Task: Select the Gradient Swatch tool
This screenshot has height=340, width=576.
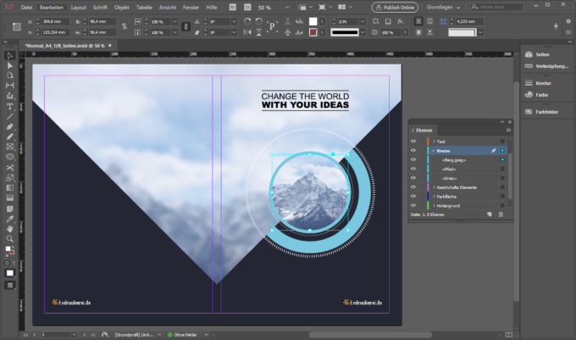Action: (x=10, y=188)
